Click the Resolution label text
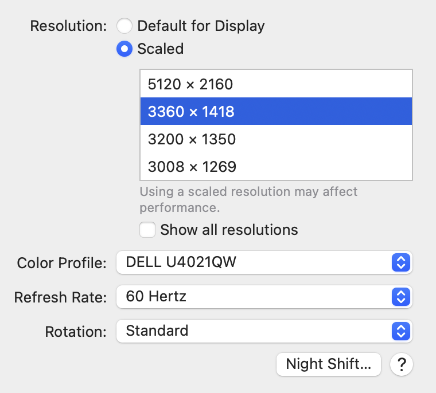Screen dimensions: 436x393 pyautogui.click(x=68, y=26)
